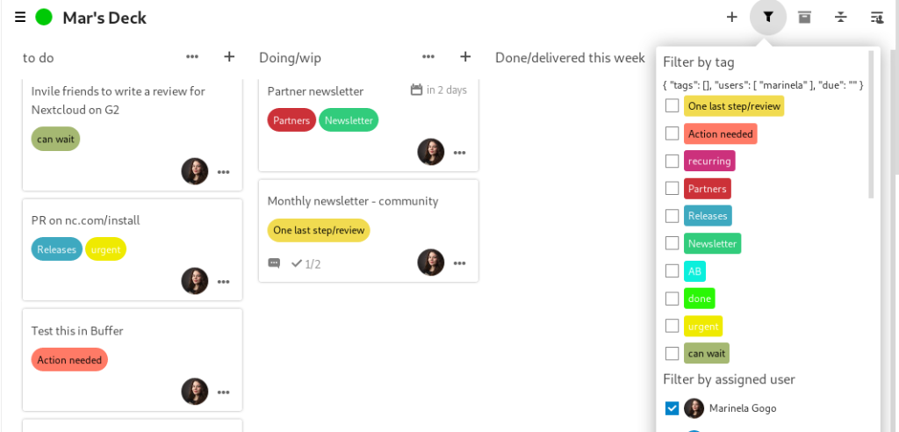Open 'to do' stack options menu

coord(192,57)
